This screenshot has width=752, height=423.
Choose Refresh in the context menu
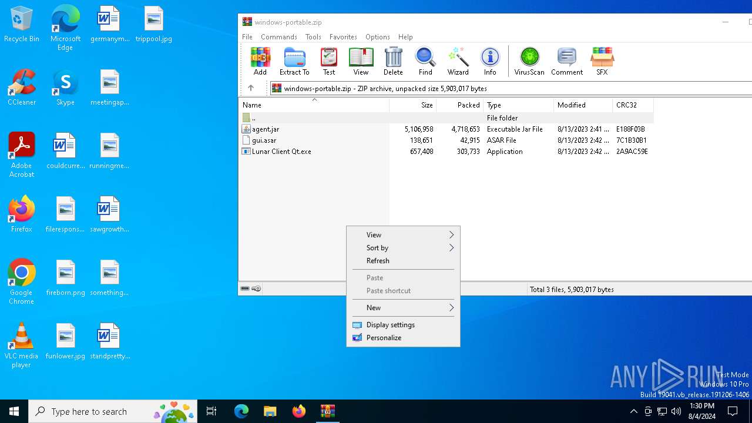pos(403,260)
